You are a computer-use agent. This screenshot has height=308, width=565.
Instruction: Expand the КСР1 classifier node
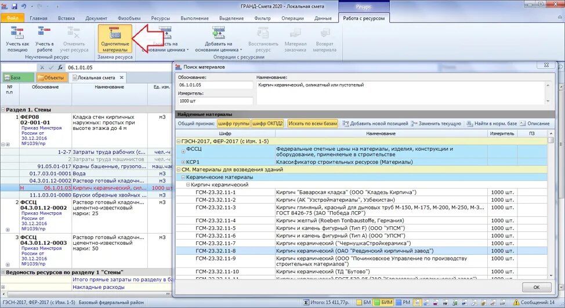[x=183, y=162]
